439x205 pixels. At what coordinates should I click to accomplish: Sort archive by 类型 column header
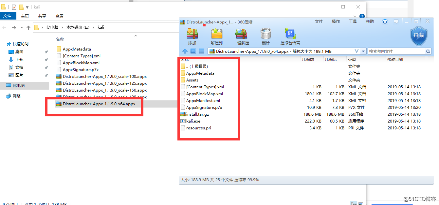[x=352, y=60]
